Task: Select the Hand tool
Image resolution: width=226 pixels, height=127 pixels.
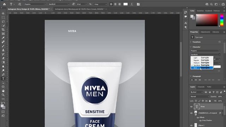Action: [x=3, y=91]
